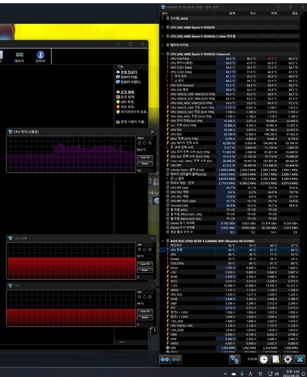Screen dimensions: 307x377
Task: Click the 평균 column header
Action: pyautogui.click(x=289, y=13)
